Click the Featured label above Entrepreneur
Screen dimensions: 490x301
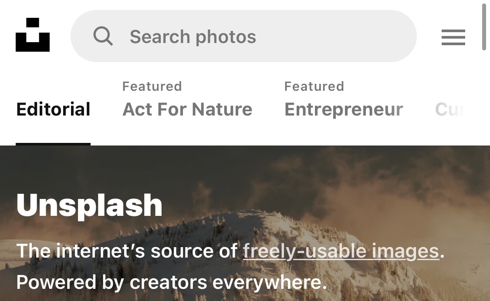314,86
